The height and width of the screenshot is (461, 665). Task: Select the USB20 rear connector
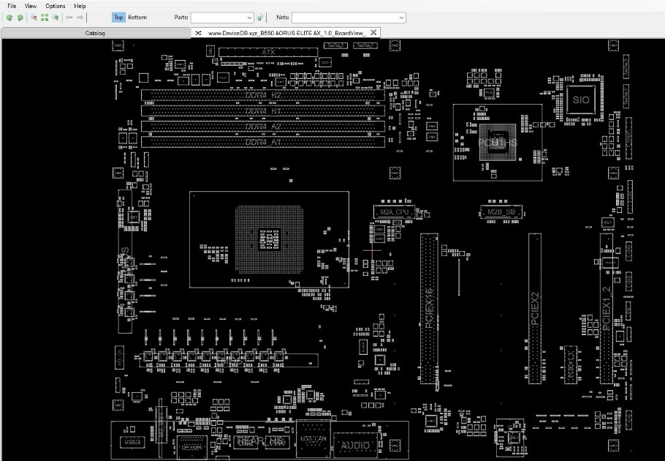(132, 442)
